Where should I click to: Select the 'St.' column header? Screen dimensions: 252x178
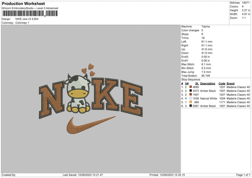pyautogui.click(x=197, y=84)
